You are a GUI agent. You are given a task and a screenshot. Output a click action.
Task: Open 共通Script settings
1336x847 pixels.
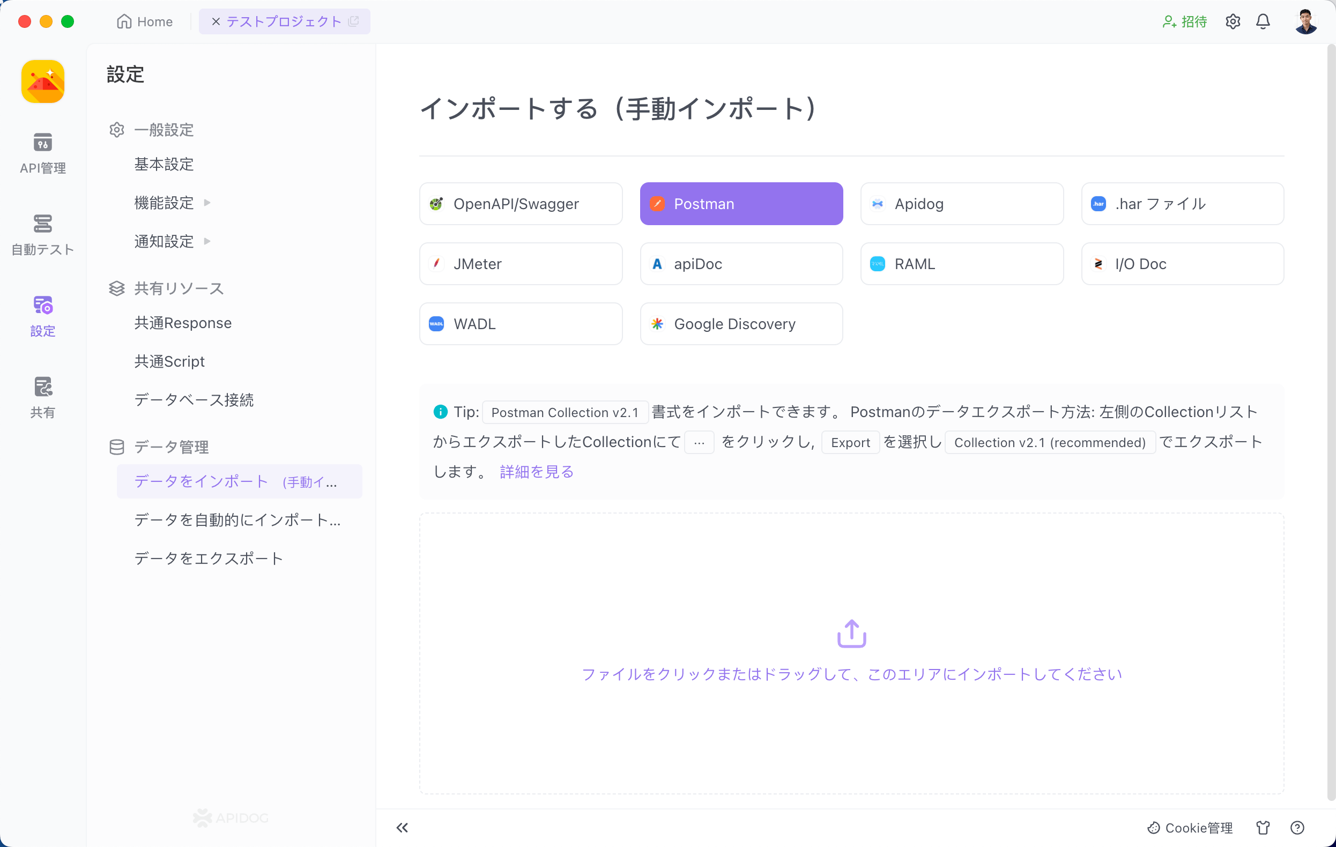(169, 361)
